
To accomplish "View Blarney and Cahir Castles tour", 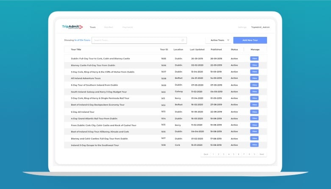I will pyautogui.click(x=254, y=138).
